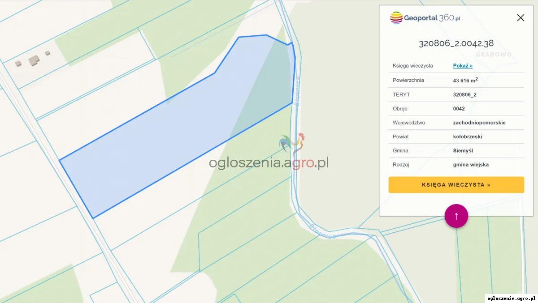Screen dimensions: 538x303
Task: Click the Powierzchnia value 43 616 m²
Action: coord(465,80)
